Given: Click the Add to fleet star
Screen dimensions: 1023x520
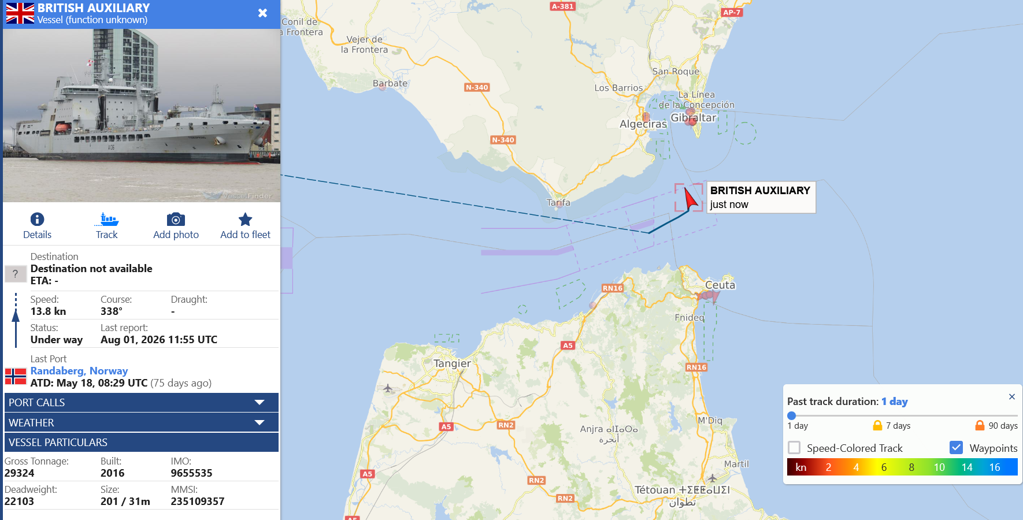Looking at the screenshot, I should pyautogui.click(x=245, y=219).
